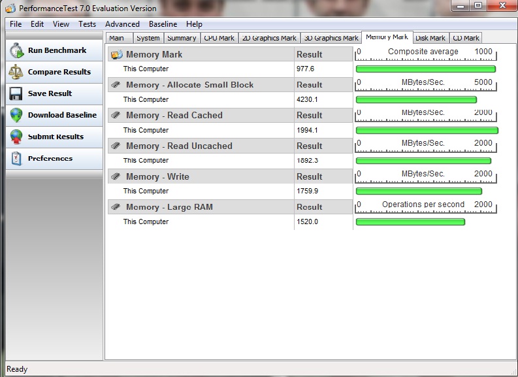Click the Submit Results upload icon
Viewport: 518px width, 377px height.
(x=16, y=137)
